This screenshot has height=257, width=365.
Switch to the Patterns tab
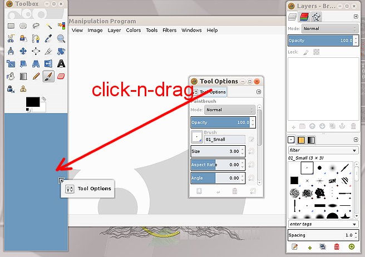pyautogui.click(x=301, y=140)
